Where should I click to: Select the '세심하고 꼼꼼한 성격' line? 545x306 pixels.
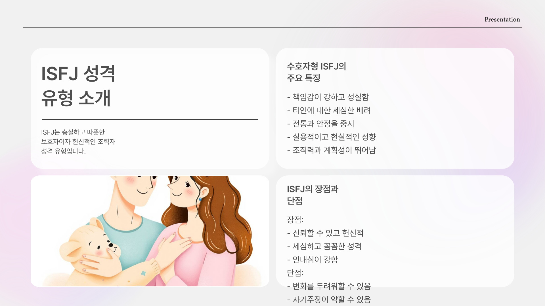tap(324, 246)
